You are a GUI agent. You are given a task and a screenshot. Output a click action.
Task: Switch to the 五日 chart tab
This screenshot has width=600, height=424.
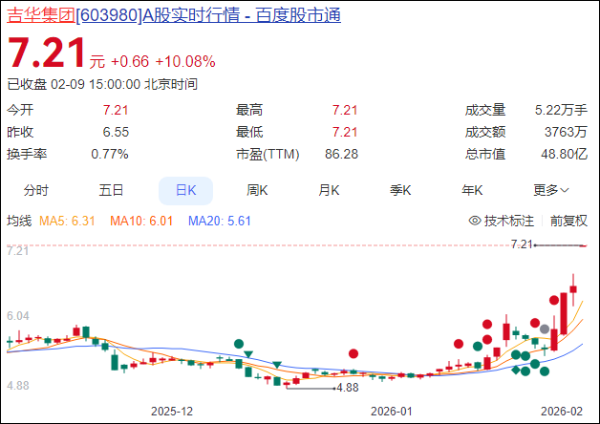(111, 190)
